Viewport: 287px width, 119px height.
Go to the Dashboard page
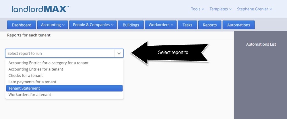coord(22,25)
